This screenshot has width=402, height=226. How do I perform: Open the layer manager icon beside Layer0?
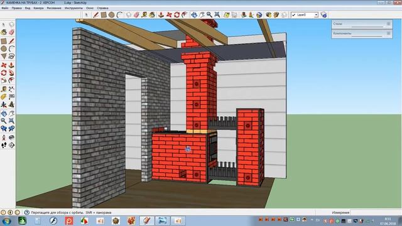323,15
